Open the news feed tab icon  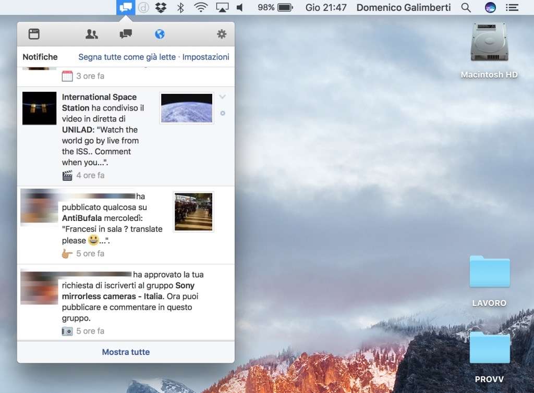(x=34, y=34)
